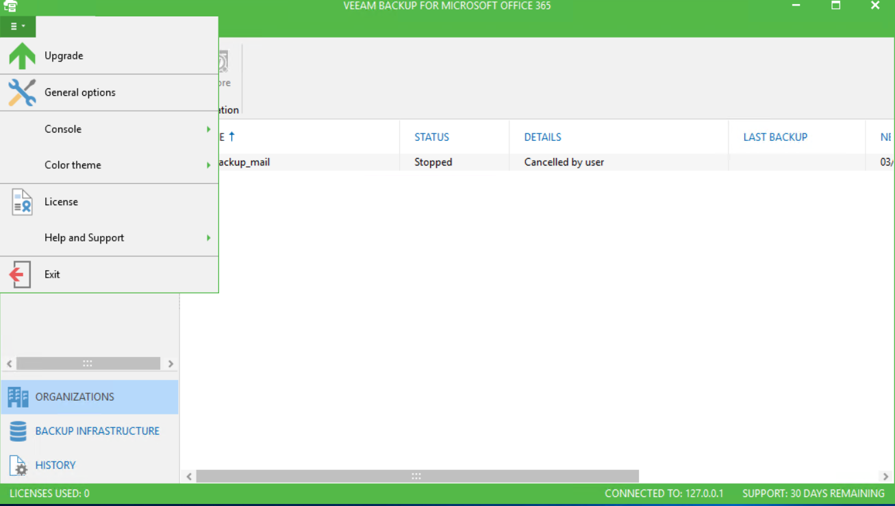Viewport: 895px width, 506px height.
Task: Open the Color theme menu item
Action: pyautogui.click(x=110, y=165)
